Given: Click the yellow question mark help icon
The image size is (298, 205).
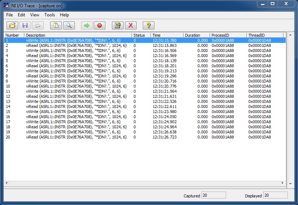Looking at the screenshot, I should pos(149,25).
